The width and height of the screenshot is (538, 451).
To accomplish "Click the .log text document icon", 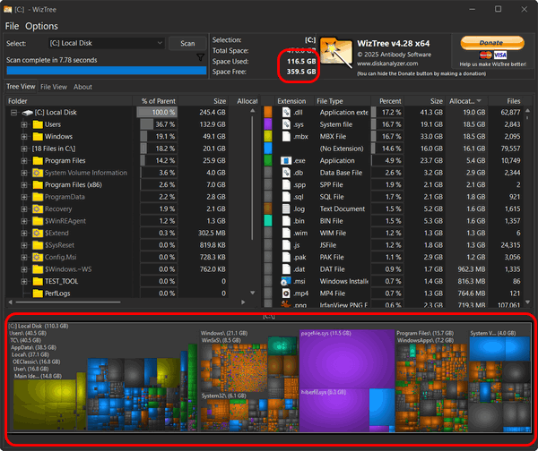I will (286, 208).
